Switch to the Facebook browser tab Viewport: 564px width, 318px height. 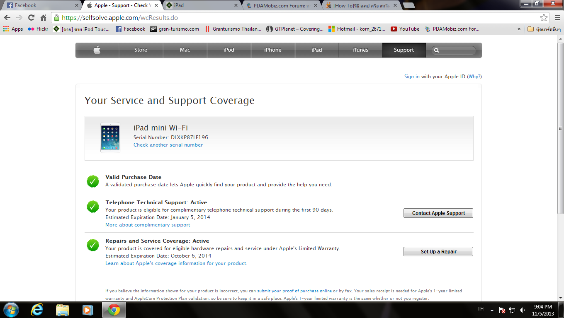(41, 5)
